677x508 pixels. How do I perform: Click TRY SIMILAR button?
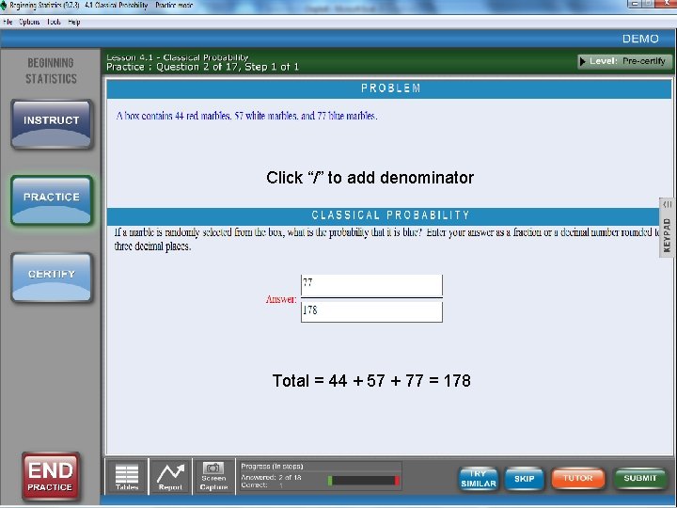click(x=478, y=479)
